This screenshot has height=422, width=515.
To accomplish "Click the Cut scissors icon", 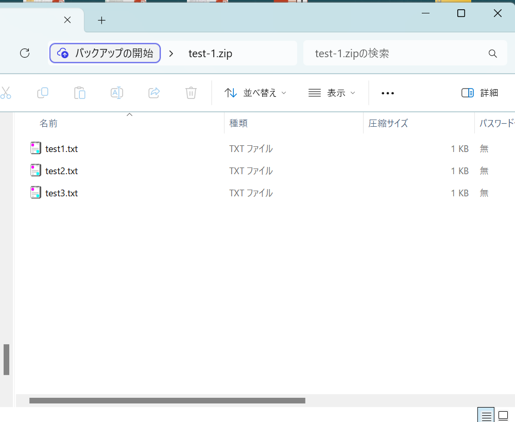I will pyautogui.click(x=6, y=93).
